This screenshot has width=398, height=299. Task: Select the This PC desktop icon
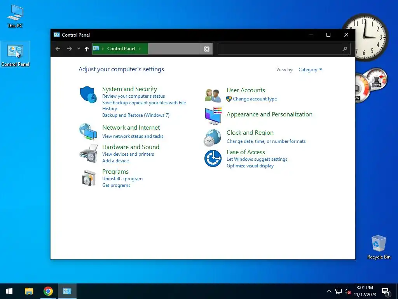[x=15, y=16]
